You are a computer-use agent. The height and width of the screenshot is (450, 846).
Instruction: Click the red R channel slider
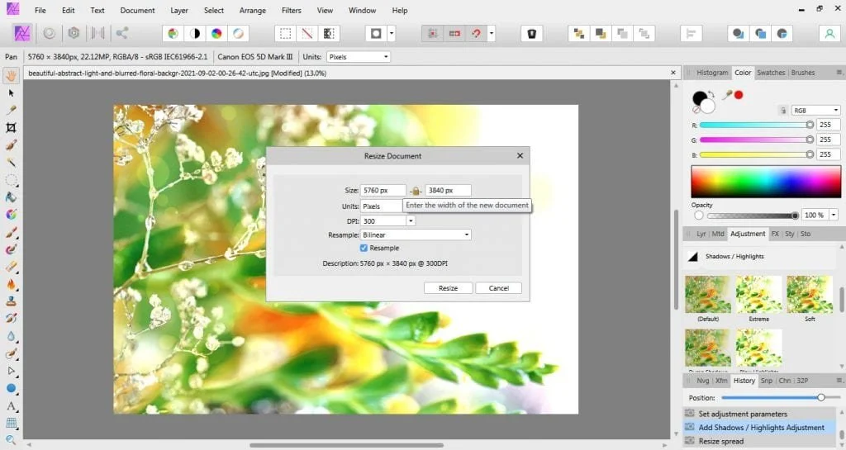[x=757, y=125]
